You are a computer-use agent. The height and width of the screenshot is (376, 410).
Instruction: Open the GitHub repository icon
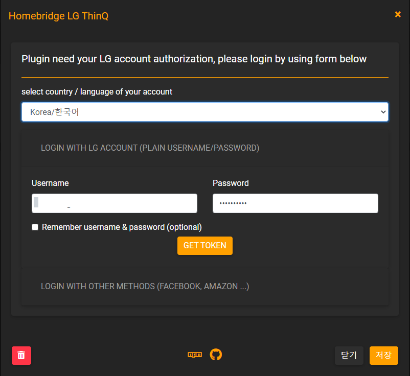[x=216, y=355]
